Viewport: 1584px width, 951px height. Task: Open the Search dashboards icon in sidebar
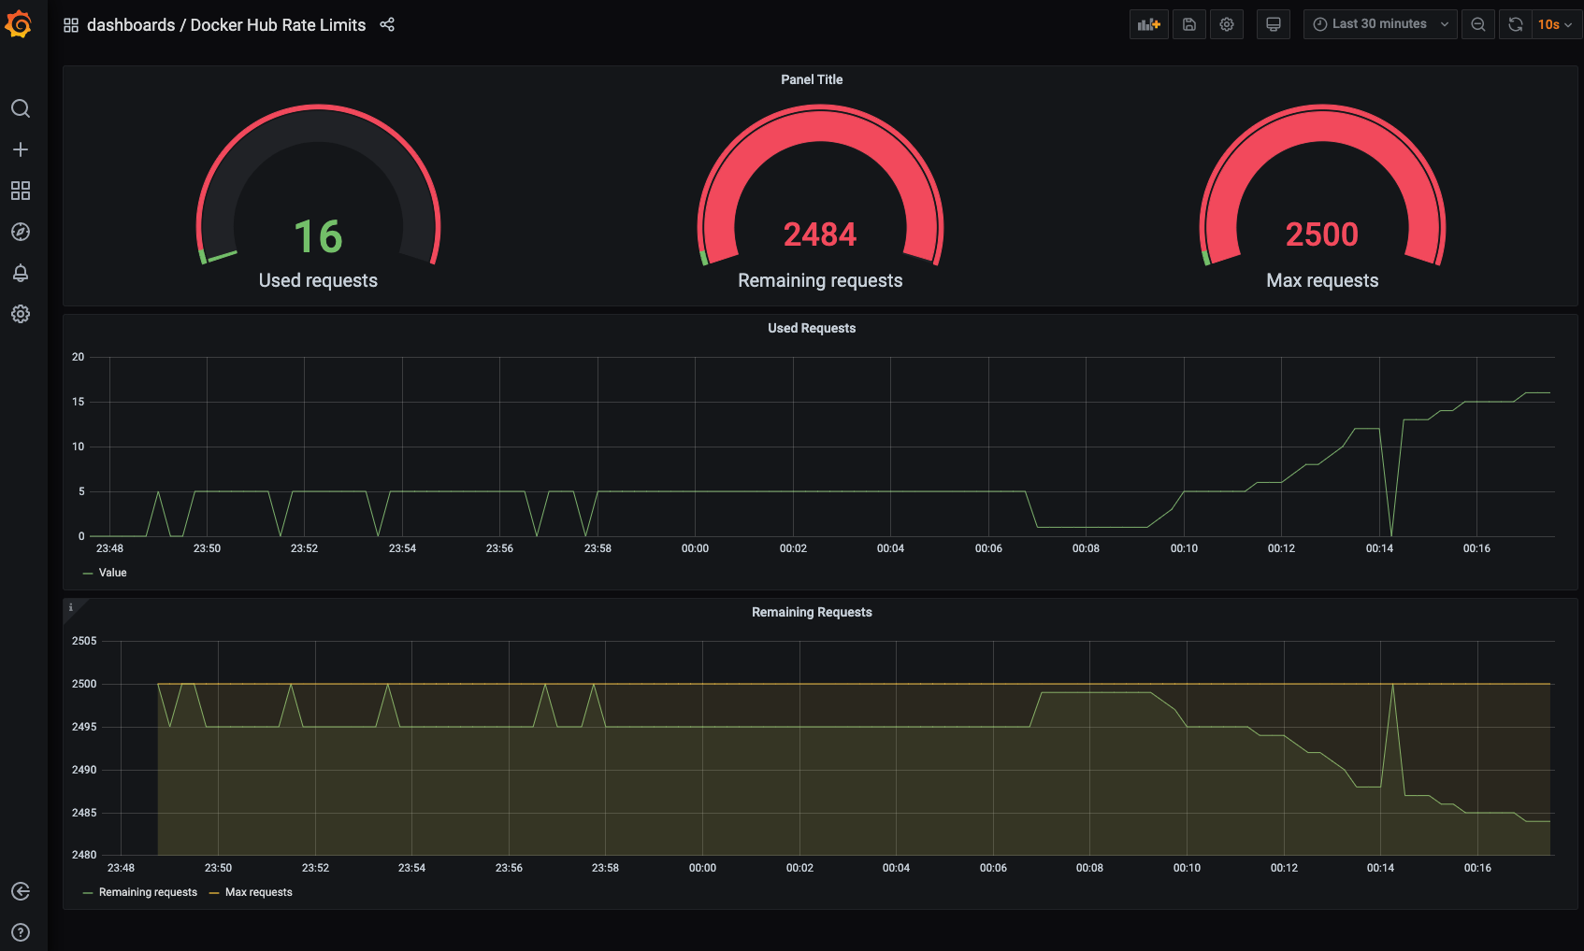21,108
